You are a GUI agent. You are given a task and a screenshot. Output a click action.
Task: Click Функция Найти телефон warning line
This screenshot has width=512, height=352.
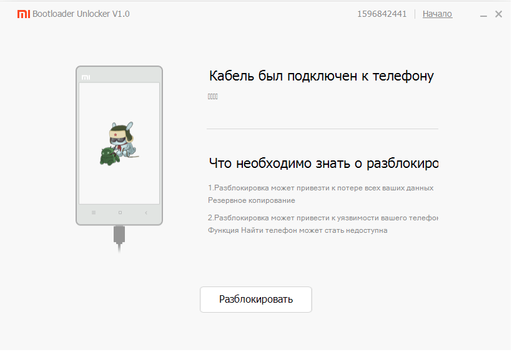point(298,230)
